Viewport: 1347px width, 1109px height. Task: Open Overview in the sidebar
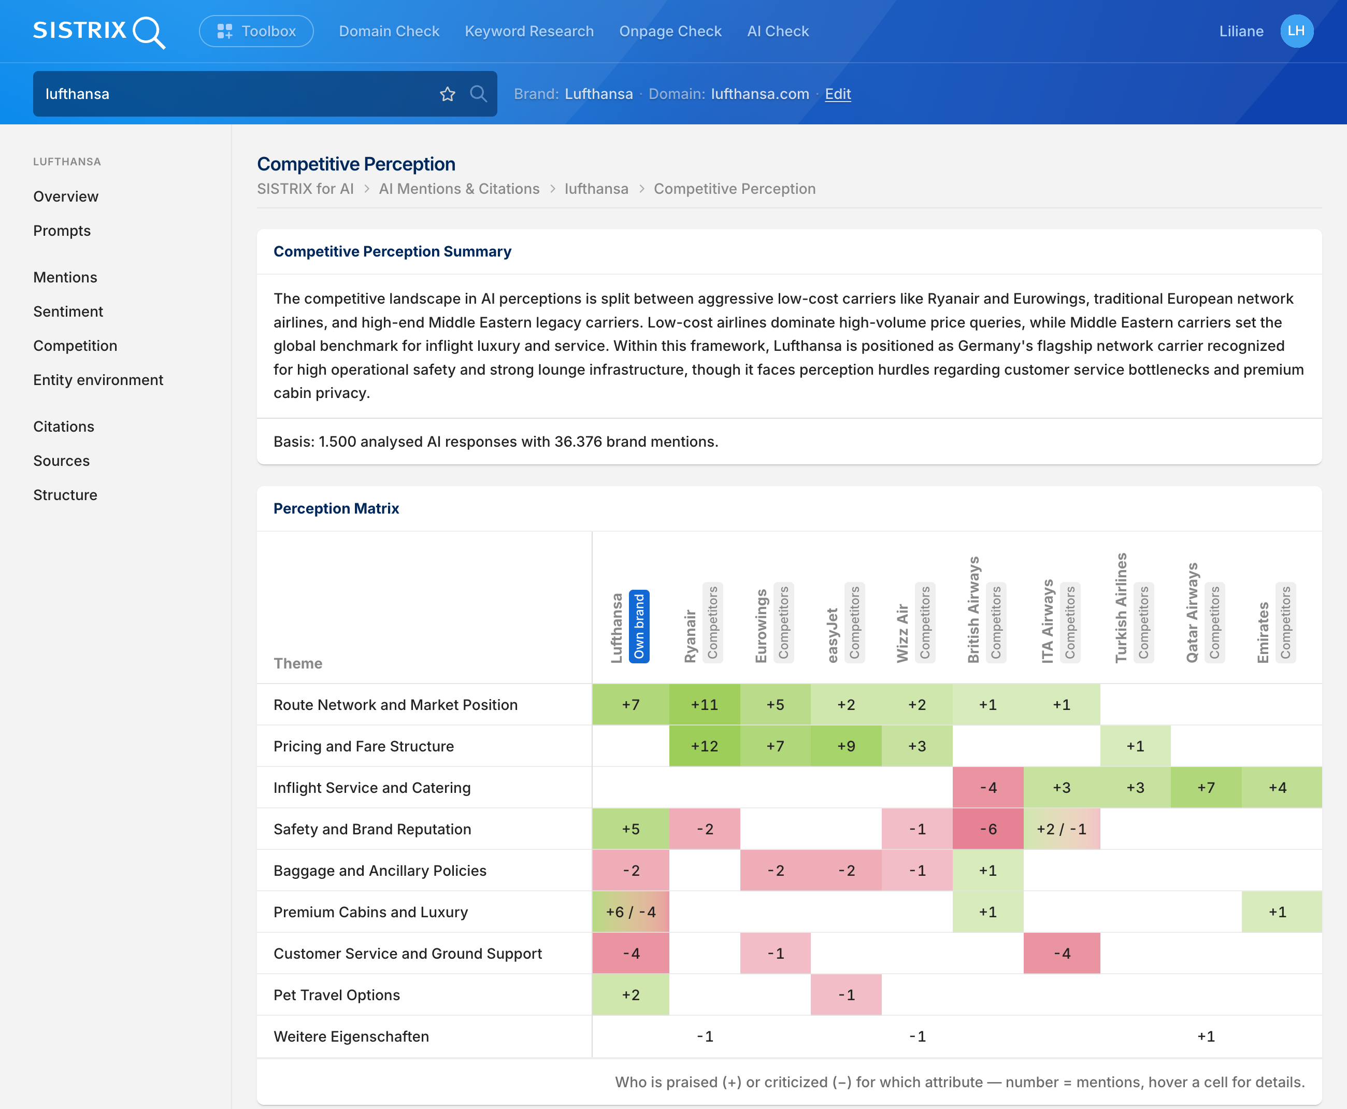[x=66, y=197]
